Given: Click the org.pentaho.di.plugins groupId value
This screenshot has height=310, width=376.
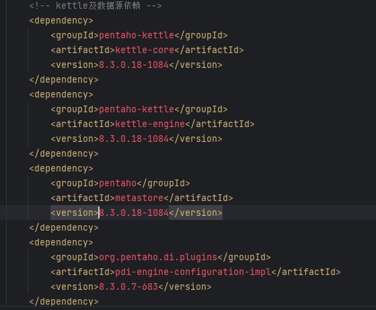Looking at the screenshot, I should (158, 258).
